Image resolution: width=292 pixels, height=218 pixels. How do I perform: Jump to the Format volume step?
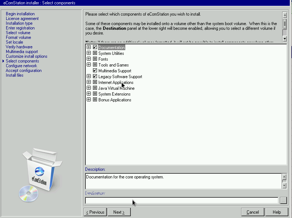click(x=18, y=37)
